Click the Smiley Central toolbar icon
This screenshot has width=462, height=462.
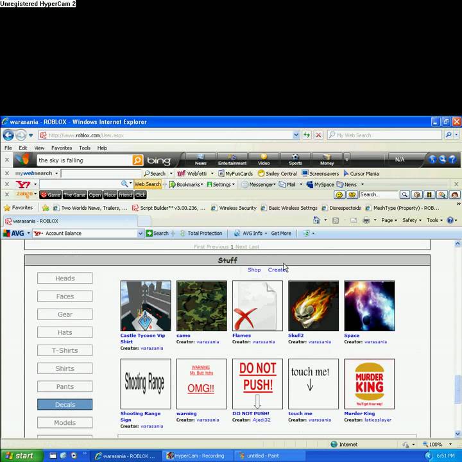pyautogui.click(x=261, y=173)
